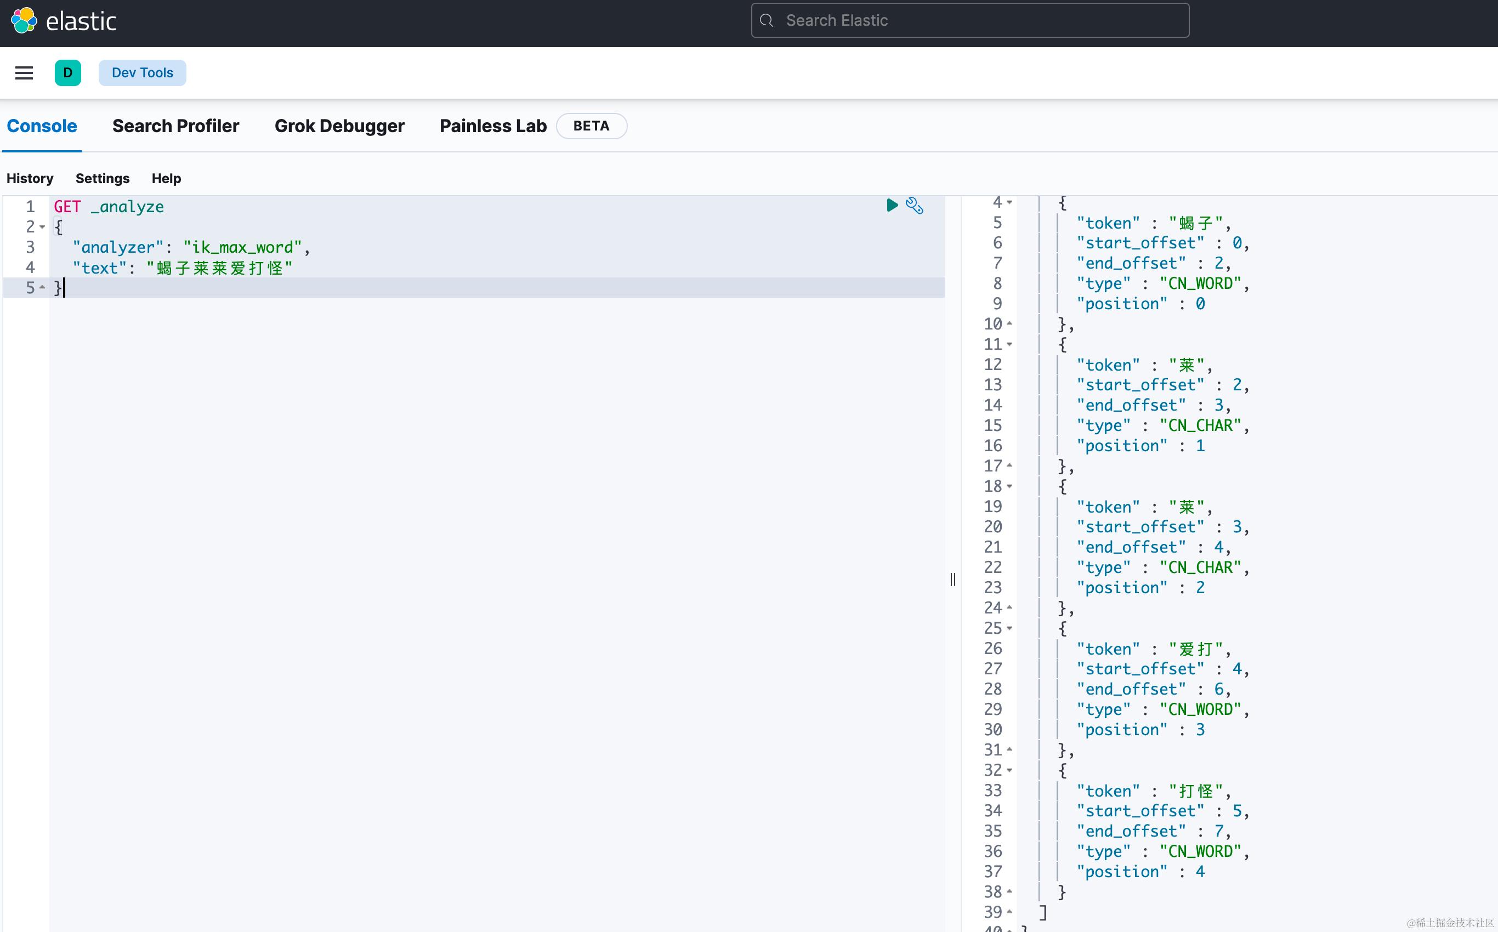Collapse the fold arrow at output line 18

(1009, 486)
